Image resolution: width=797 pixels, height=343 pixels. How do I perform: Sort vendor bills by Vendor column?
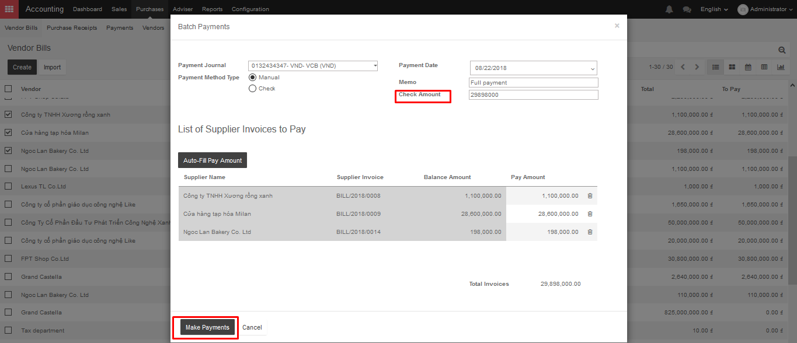click(31, 89)
